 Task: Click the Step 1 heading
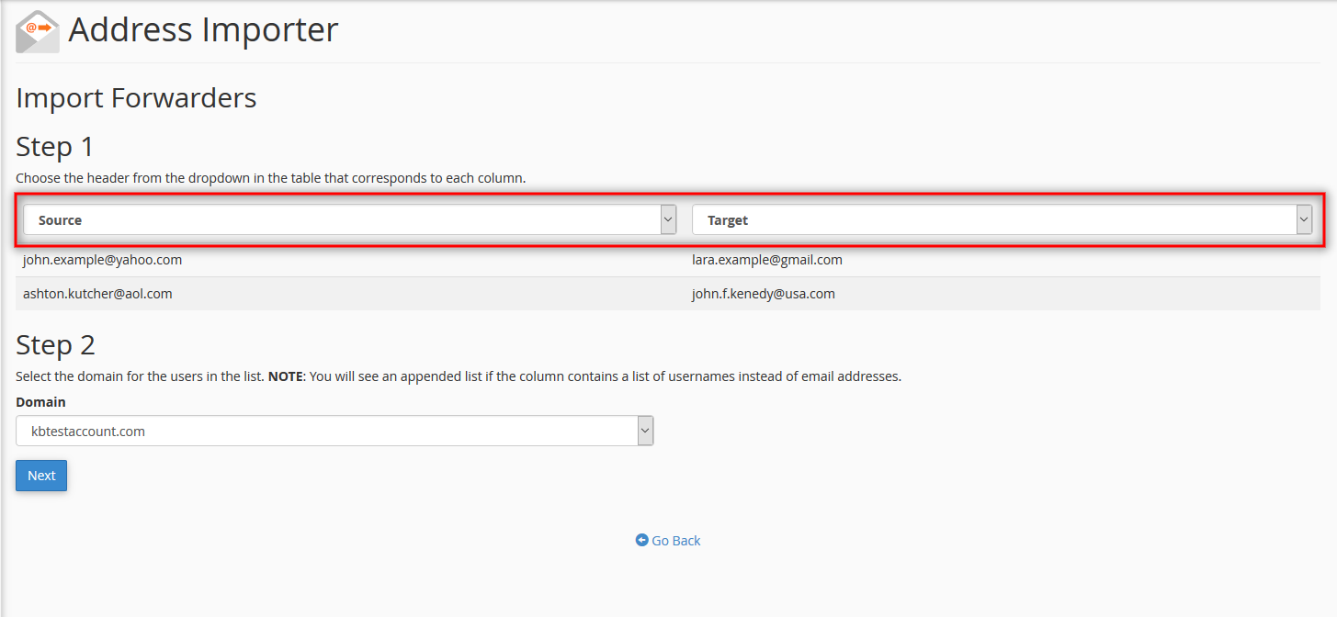pyautogui.click(x=55, y=147)
